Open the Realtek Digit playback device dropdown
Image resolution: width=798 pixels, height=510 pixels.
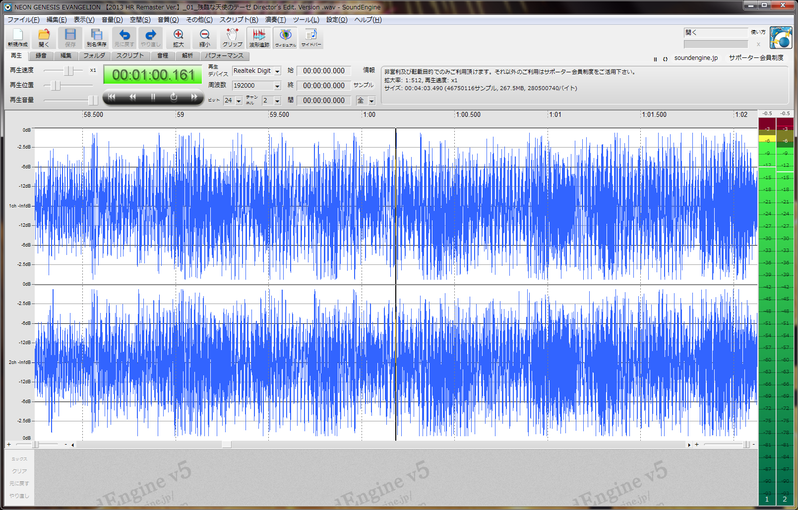pos(277,71)
